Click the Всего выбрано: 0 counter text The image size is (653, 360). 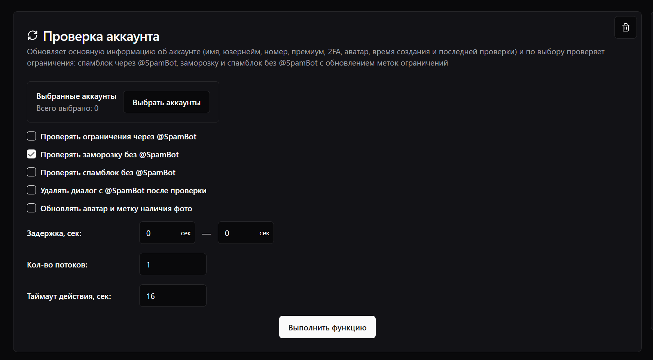coord(67,108)
